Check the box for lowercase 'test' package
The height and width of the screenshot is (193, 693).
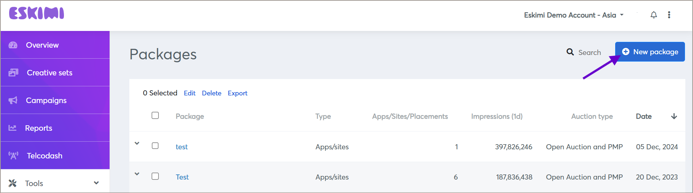(155, 146)
